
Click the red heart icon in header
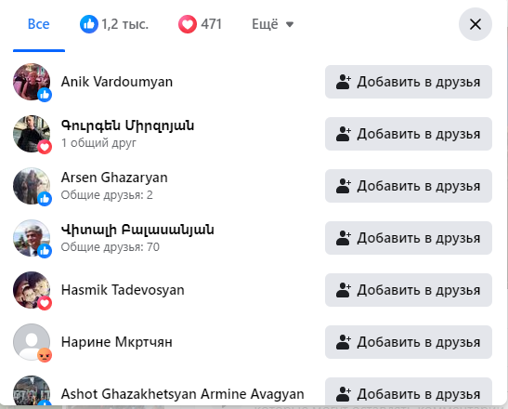coord(188,24)
